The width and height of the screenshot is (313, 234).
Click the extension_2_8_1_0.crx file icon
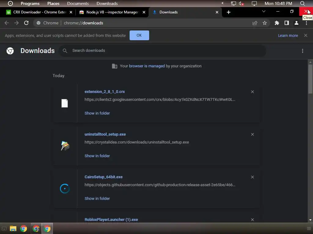64,103
